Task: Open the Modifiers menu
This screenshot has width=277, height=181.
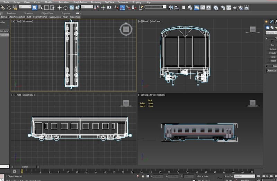Action: coord(50,2)
